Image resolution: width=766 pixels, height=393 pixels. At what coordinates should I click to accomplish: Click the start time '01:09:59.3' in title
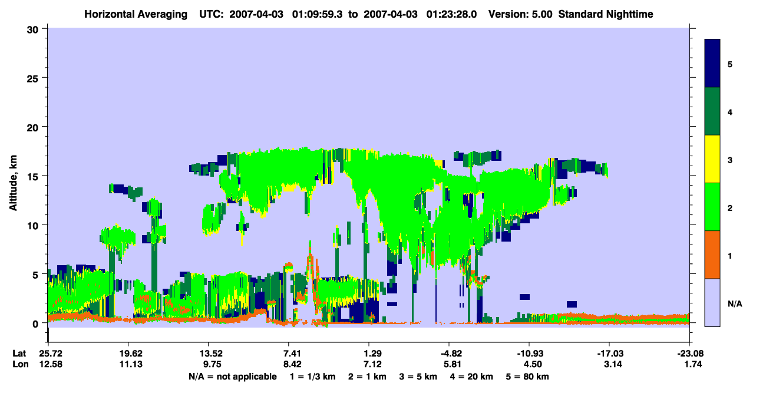(x=318, y=14)
